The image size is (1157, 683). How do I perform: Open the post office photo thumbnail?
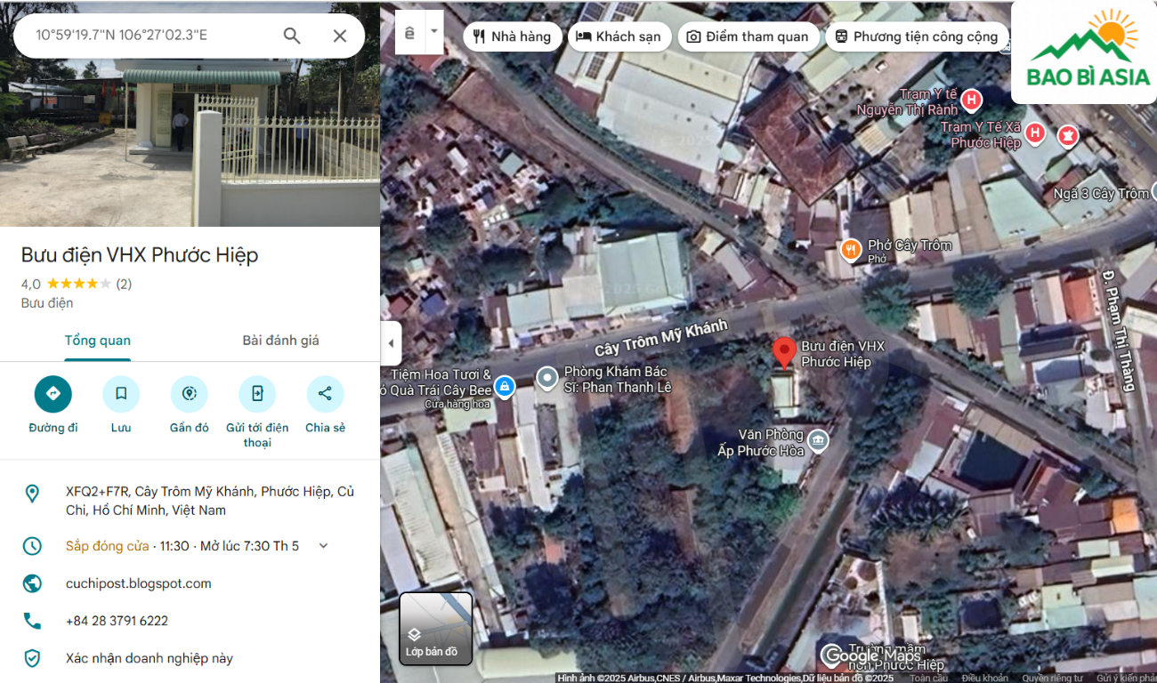click(x=190, y=142)
